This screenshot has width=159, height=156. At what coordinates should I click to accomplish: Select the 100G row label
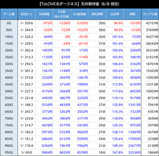tap(9, 37)
